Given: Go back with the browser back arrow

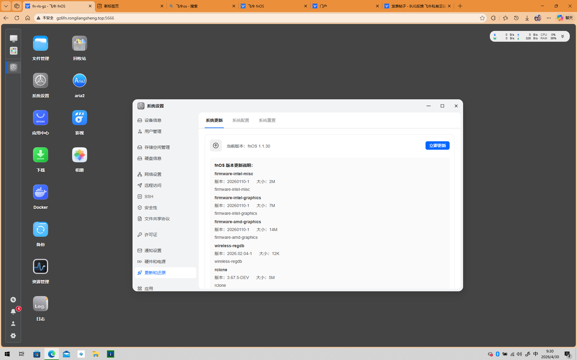Looking at the screenshot, I should (x=6, y=18).
